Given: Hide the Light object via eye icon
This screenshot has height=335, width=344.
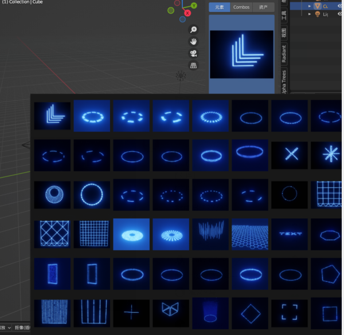Looking at the screenshot, I should pyautogui.click(x=339, y=14).
